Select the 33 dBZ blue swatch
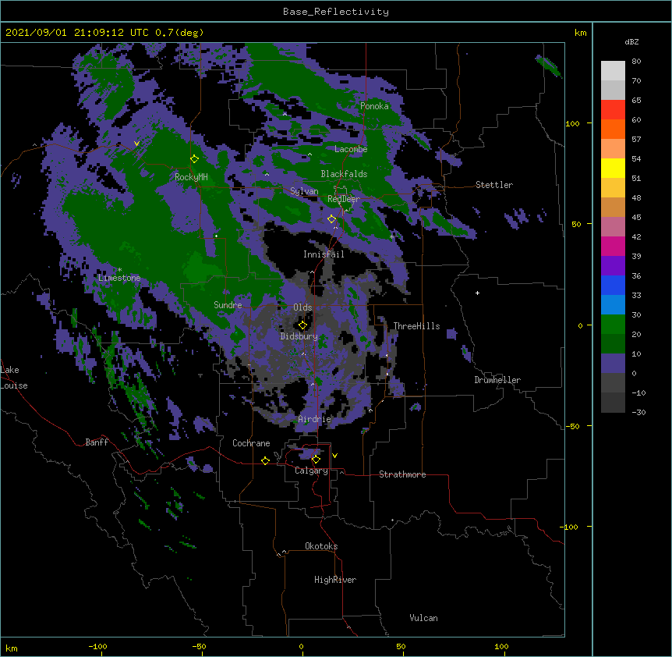Viewport: 672px width, 657px height. tap(613, 304)
